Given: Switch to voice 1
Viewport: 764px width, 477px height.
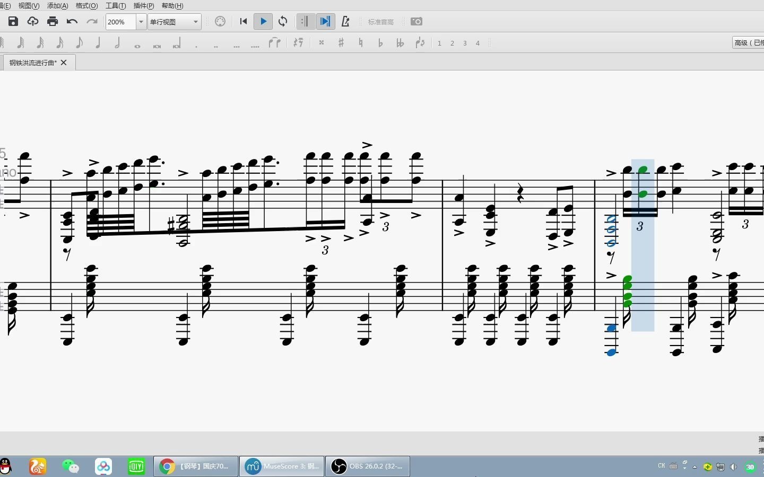Looking at the screenshot, I should 439,43.
